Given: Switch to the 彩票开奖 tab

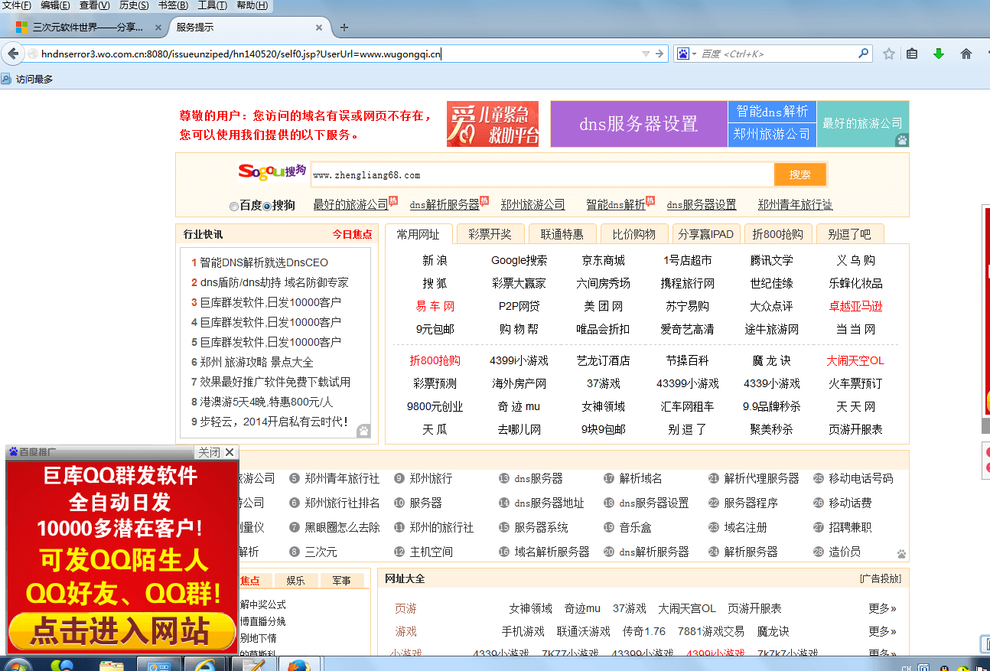Looking at the screenshot, I should (x=490, y=234).
